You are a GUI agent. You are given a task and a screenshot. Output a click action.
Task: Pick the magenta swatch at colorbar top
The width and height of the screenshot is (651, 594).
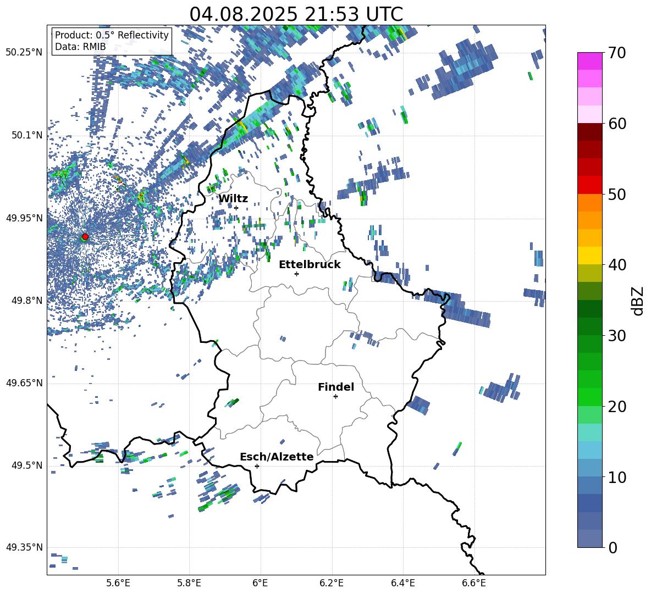tap(589, 61)
